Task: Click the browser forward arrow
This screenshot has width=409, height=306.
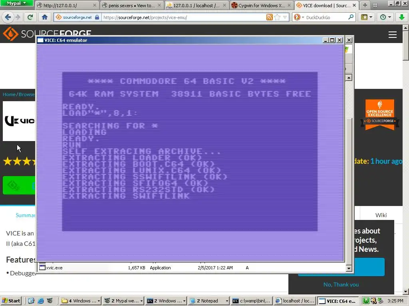Action: [x=18, y=17]
